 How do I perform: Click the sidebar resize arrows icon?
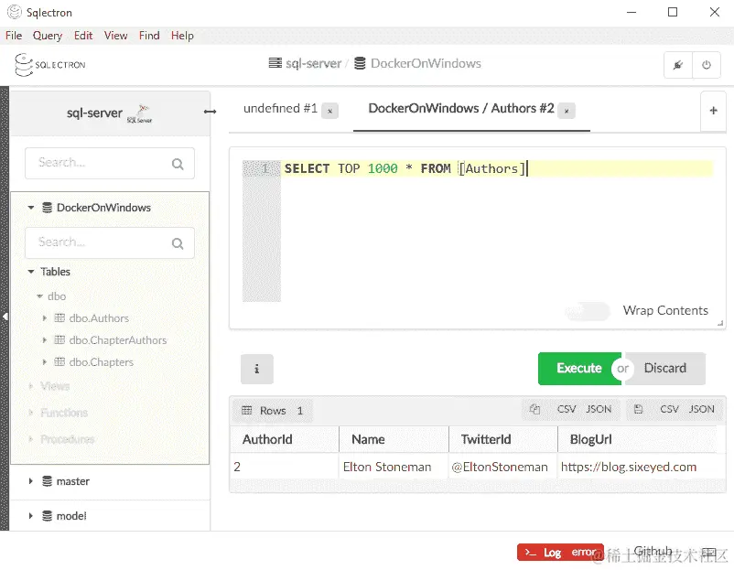pos(210,112)
